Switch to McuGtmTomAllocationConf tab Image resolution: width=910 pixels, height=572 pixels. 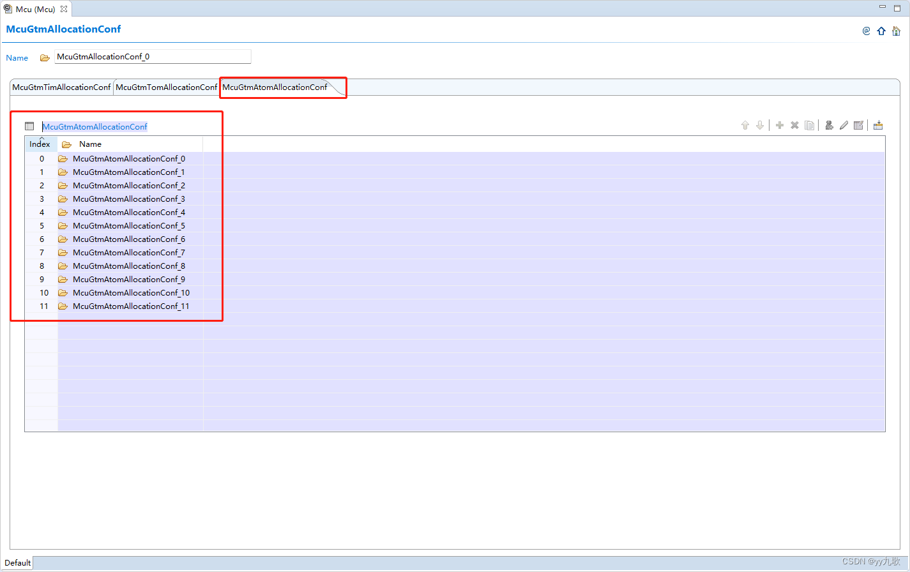[x=166, y=87]
